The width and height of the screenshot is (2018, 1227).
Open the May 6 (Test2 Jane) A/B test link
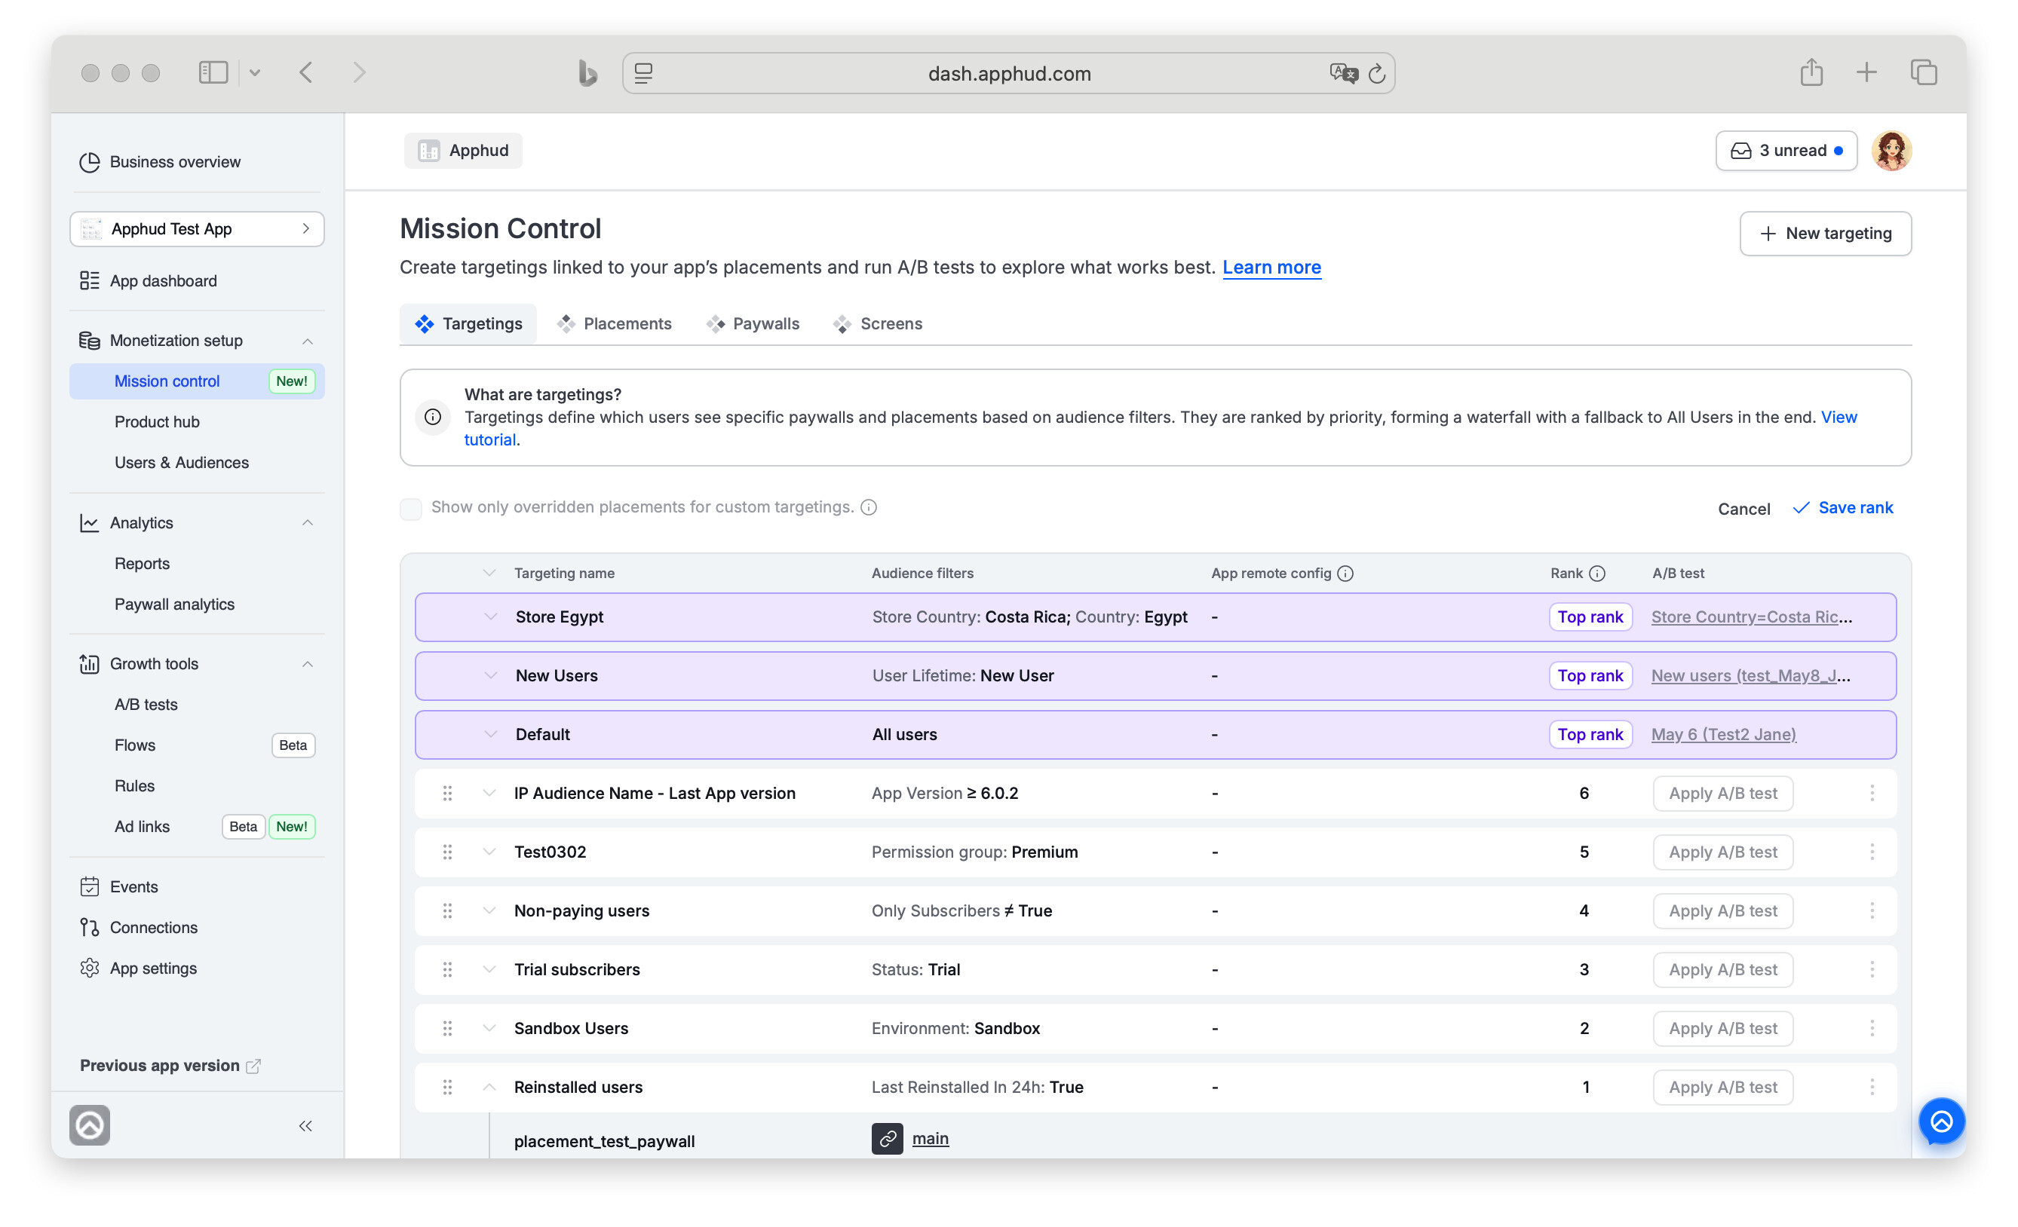1723,734
